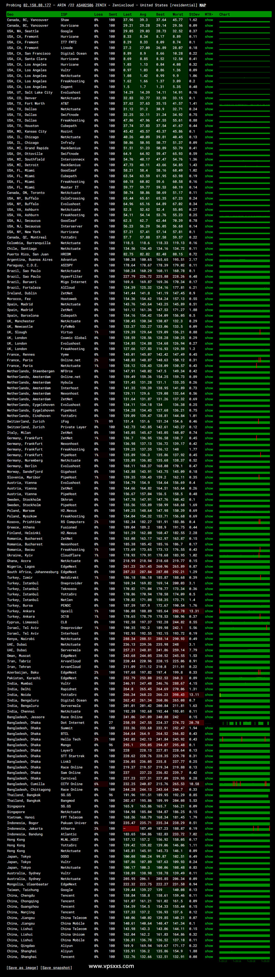Click the Chart column header
This screenshot has height=977, width=275.
(224, 14)
